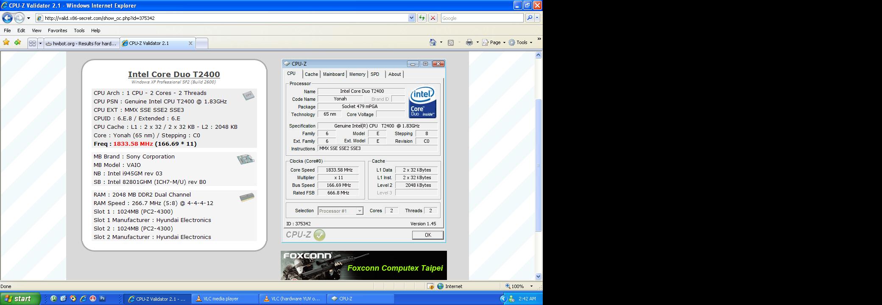Click the motherboard icon beside MB Brand

coord(246,159)
